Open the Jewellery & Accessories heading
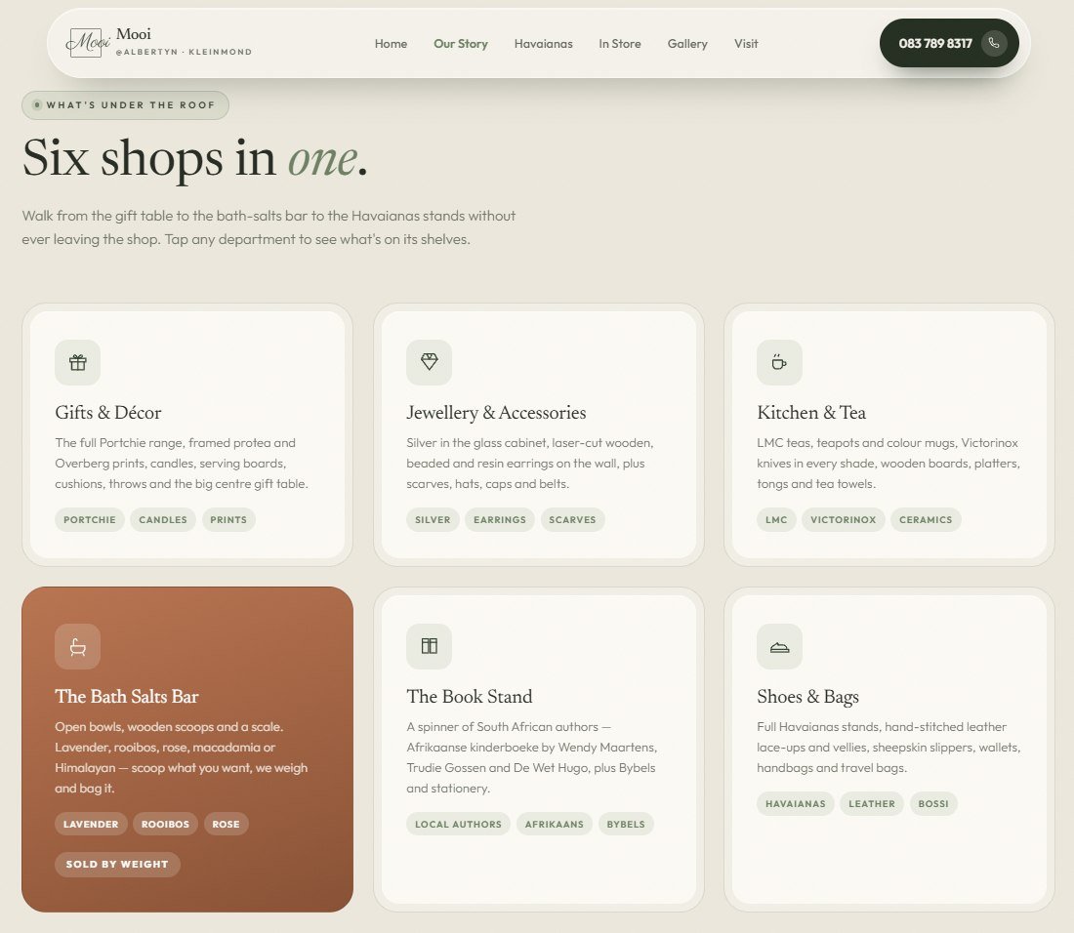This screenshot has width=1074, height=933. click(x=496, y=412)
